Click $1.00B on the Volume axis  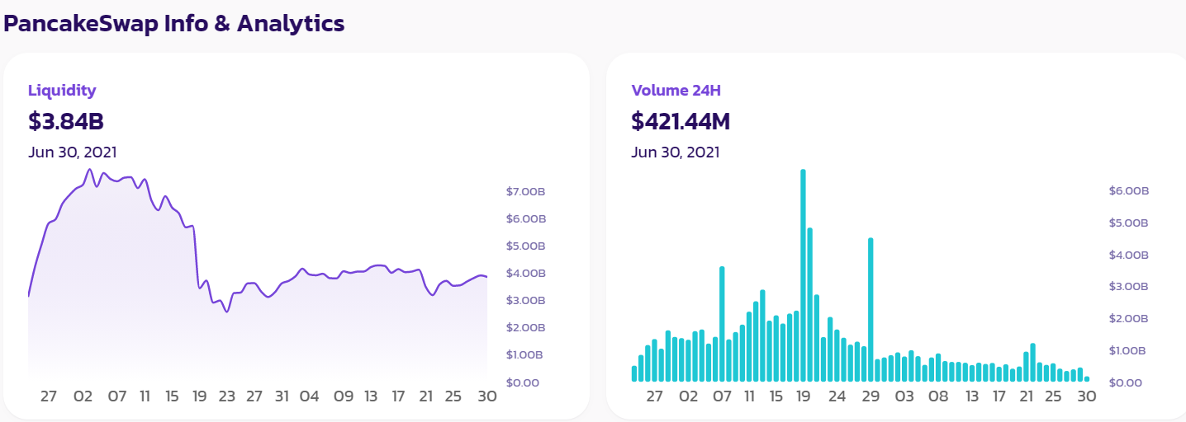pos(1129,350)
